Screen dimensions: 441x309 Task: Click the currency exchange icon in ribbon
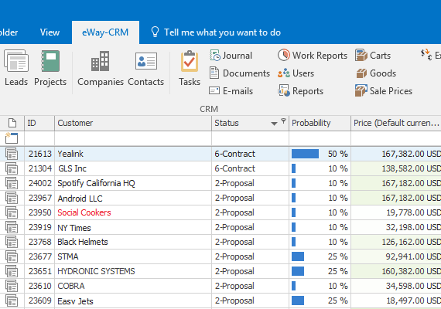pyautogui.click(x=426, y=55)
